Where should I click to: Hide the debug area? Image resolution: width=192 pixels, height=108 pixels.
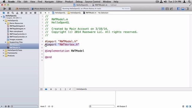(x=41, y=89)
